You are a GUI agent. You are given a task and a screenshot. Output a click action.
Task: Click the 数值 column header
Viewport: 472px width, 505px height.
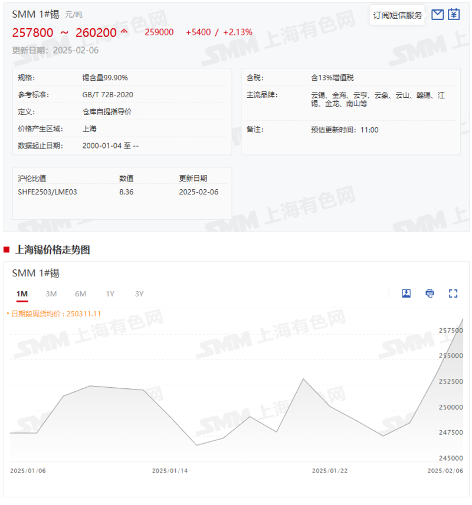pyautogui.click(x=126, y=178)
